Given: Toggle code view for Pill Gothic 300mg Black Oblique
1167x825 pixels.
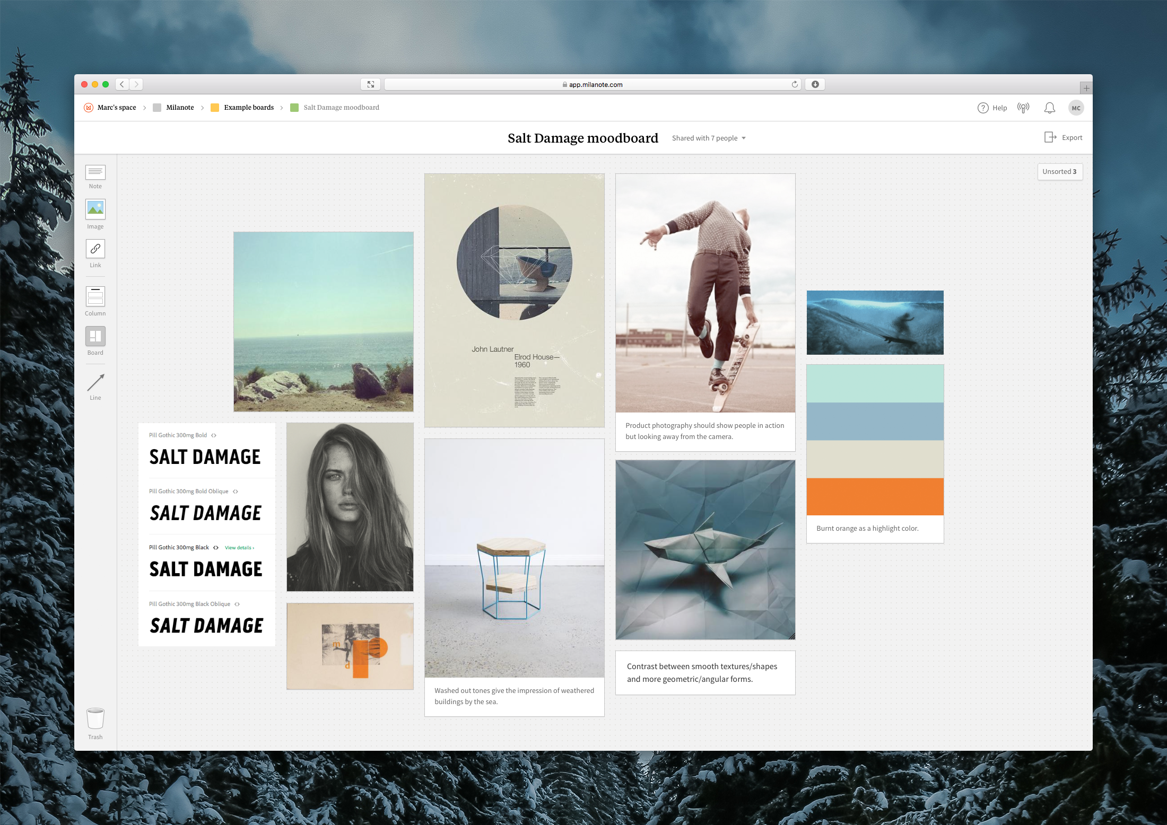Looking at the screenshot, I should coord(237,604).
